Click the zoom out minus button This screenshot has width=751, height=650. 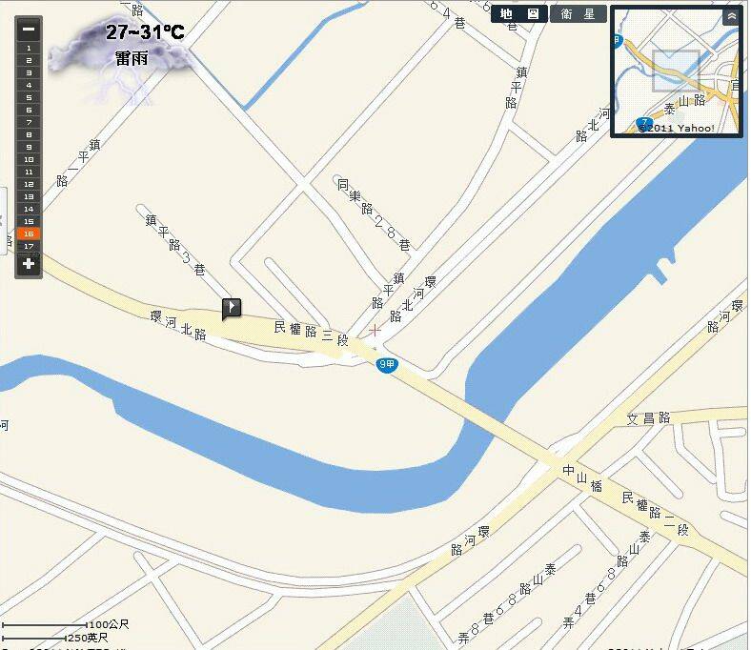pyautogui.click(x=29, y=30)
